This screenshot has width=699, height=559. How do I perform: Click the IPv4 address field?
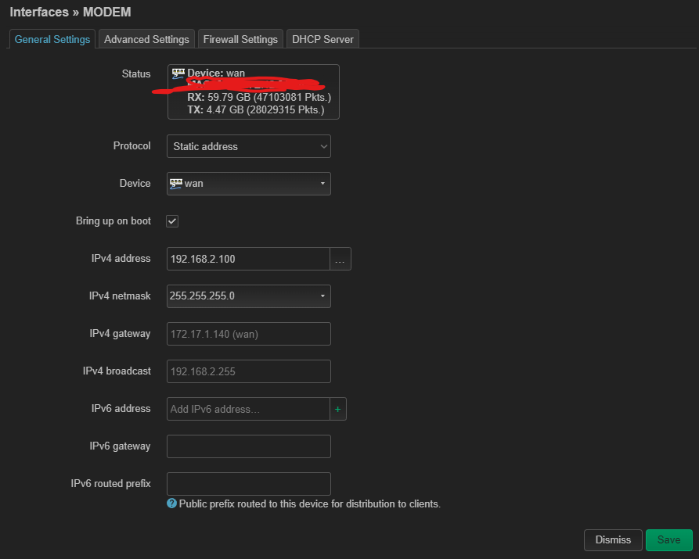[248, 259]
